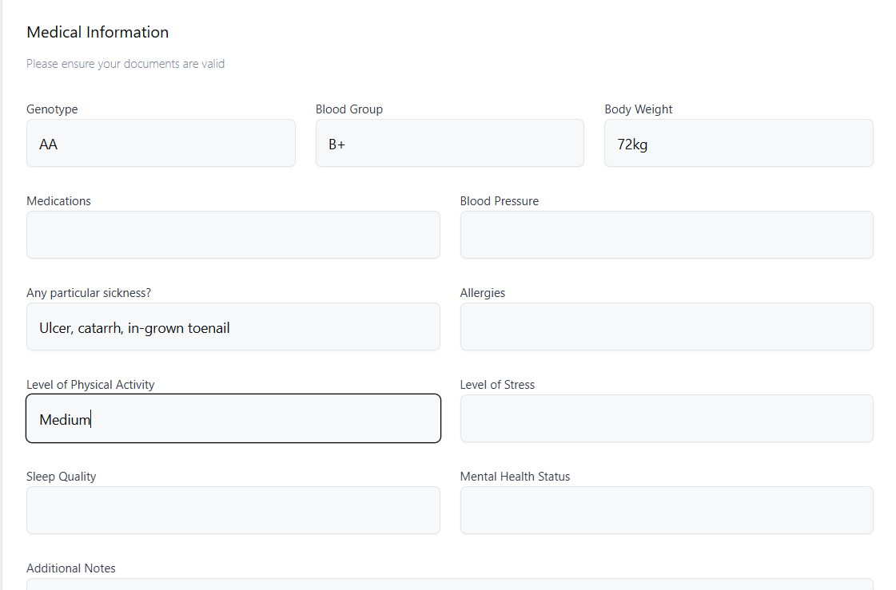Click the empty Medications input box
The height and width of the screenshot is (590, 896).
click(233, 235)
